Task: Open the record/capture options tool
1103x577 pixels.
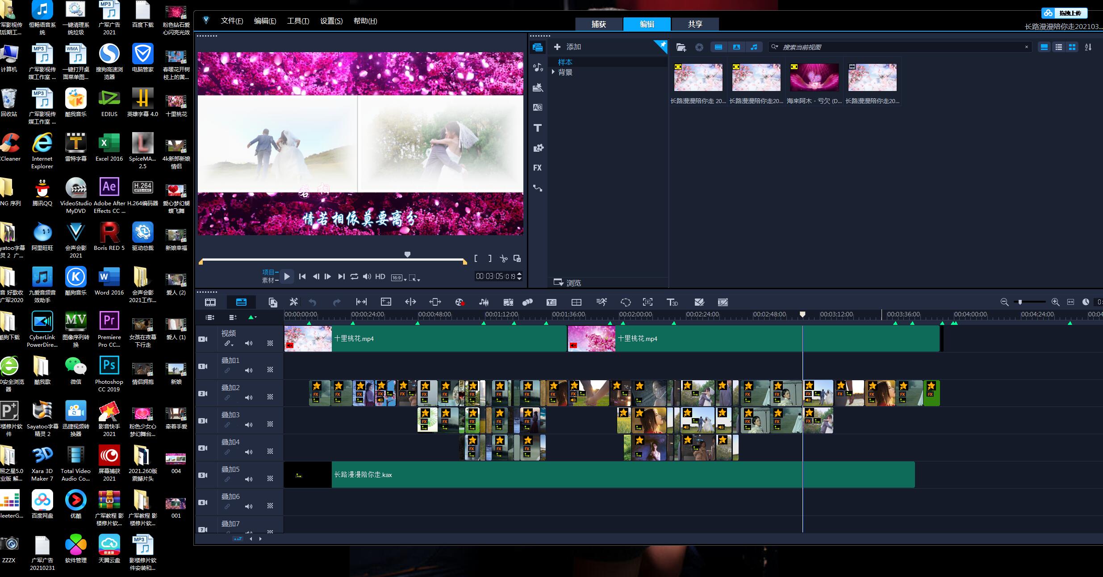Action: point(460,302)
